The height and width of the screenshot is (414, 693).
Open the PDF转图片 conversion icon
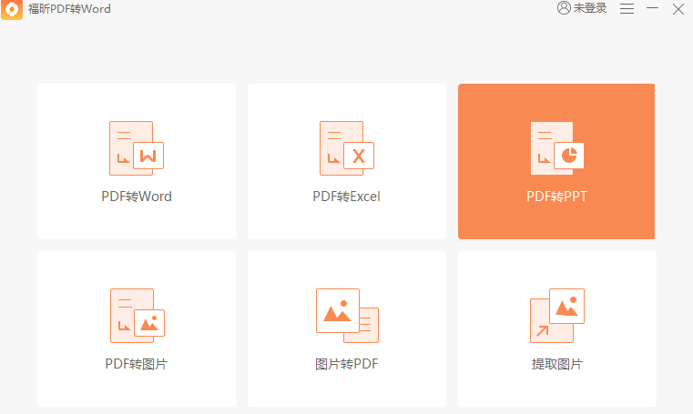[138, 316]
